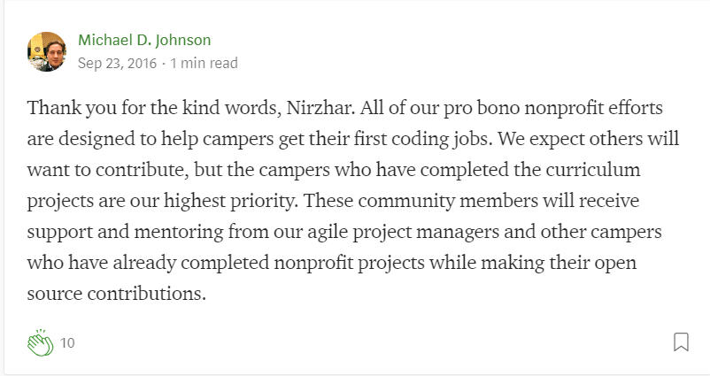Click "These community members will receive"
Viewport: 710px width, 376px height.
click(x=471, y=201)
